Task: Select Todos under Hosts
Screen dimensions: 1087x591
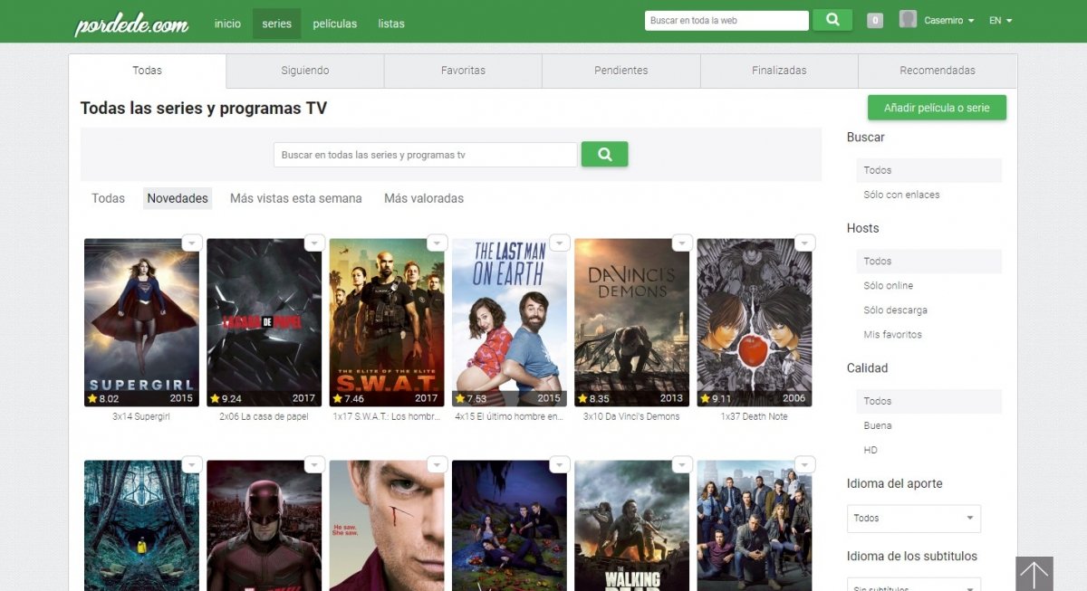Action: pos(928,262)
